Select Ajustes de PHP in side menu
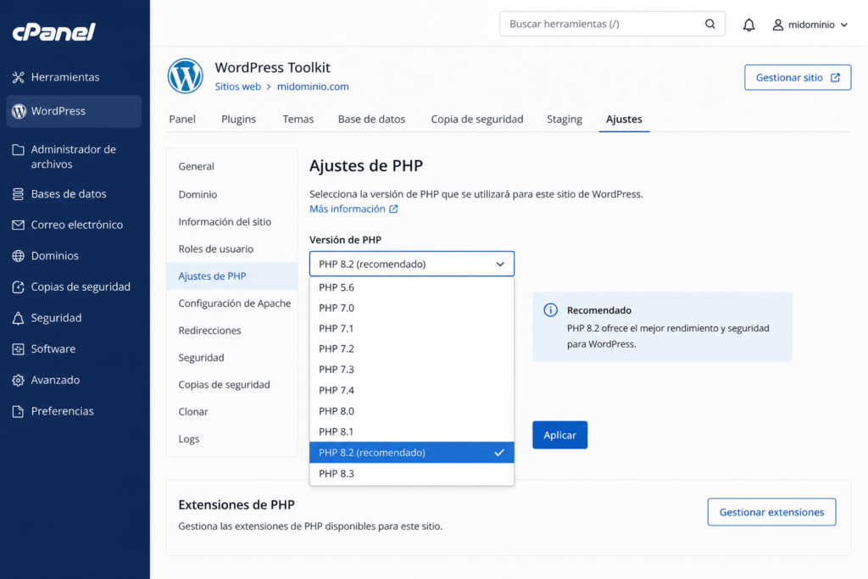Screen dimensions: 868x579 click(x=232, y=276)
